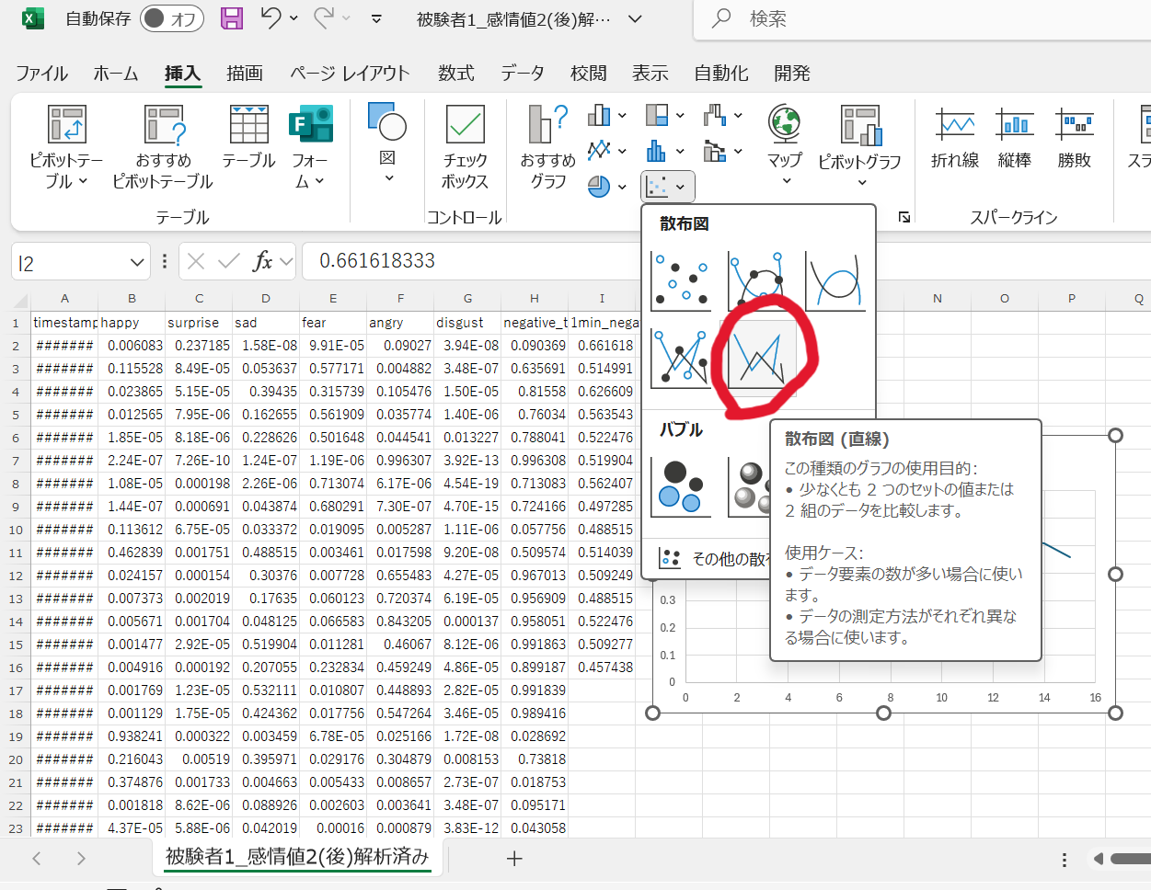Viewport: 1151px width, 890px height.
Task: Open the おすすめグラフ (Recommended Charts) tool
Action: pyautogui.click(x=547, y=143)
